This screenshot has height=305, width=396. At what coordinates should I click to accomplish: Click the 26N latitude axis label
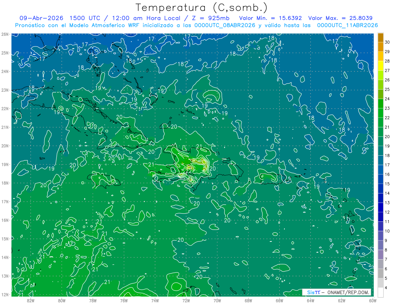pyautogui.click(x=5, y=34)
